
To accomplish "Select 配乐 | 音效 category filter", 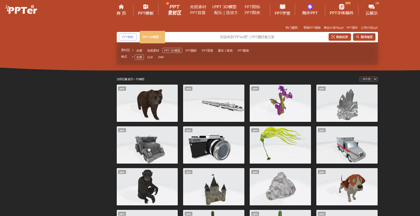I will pos(225,51).
